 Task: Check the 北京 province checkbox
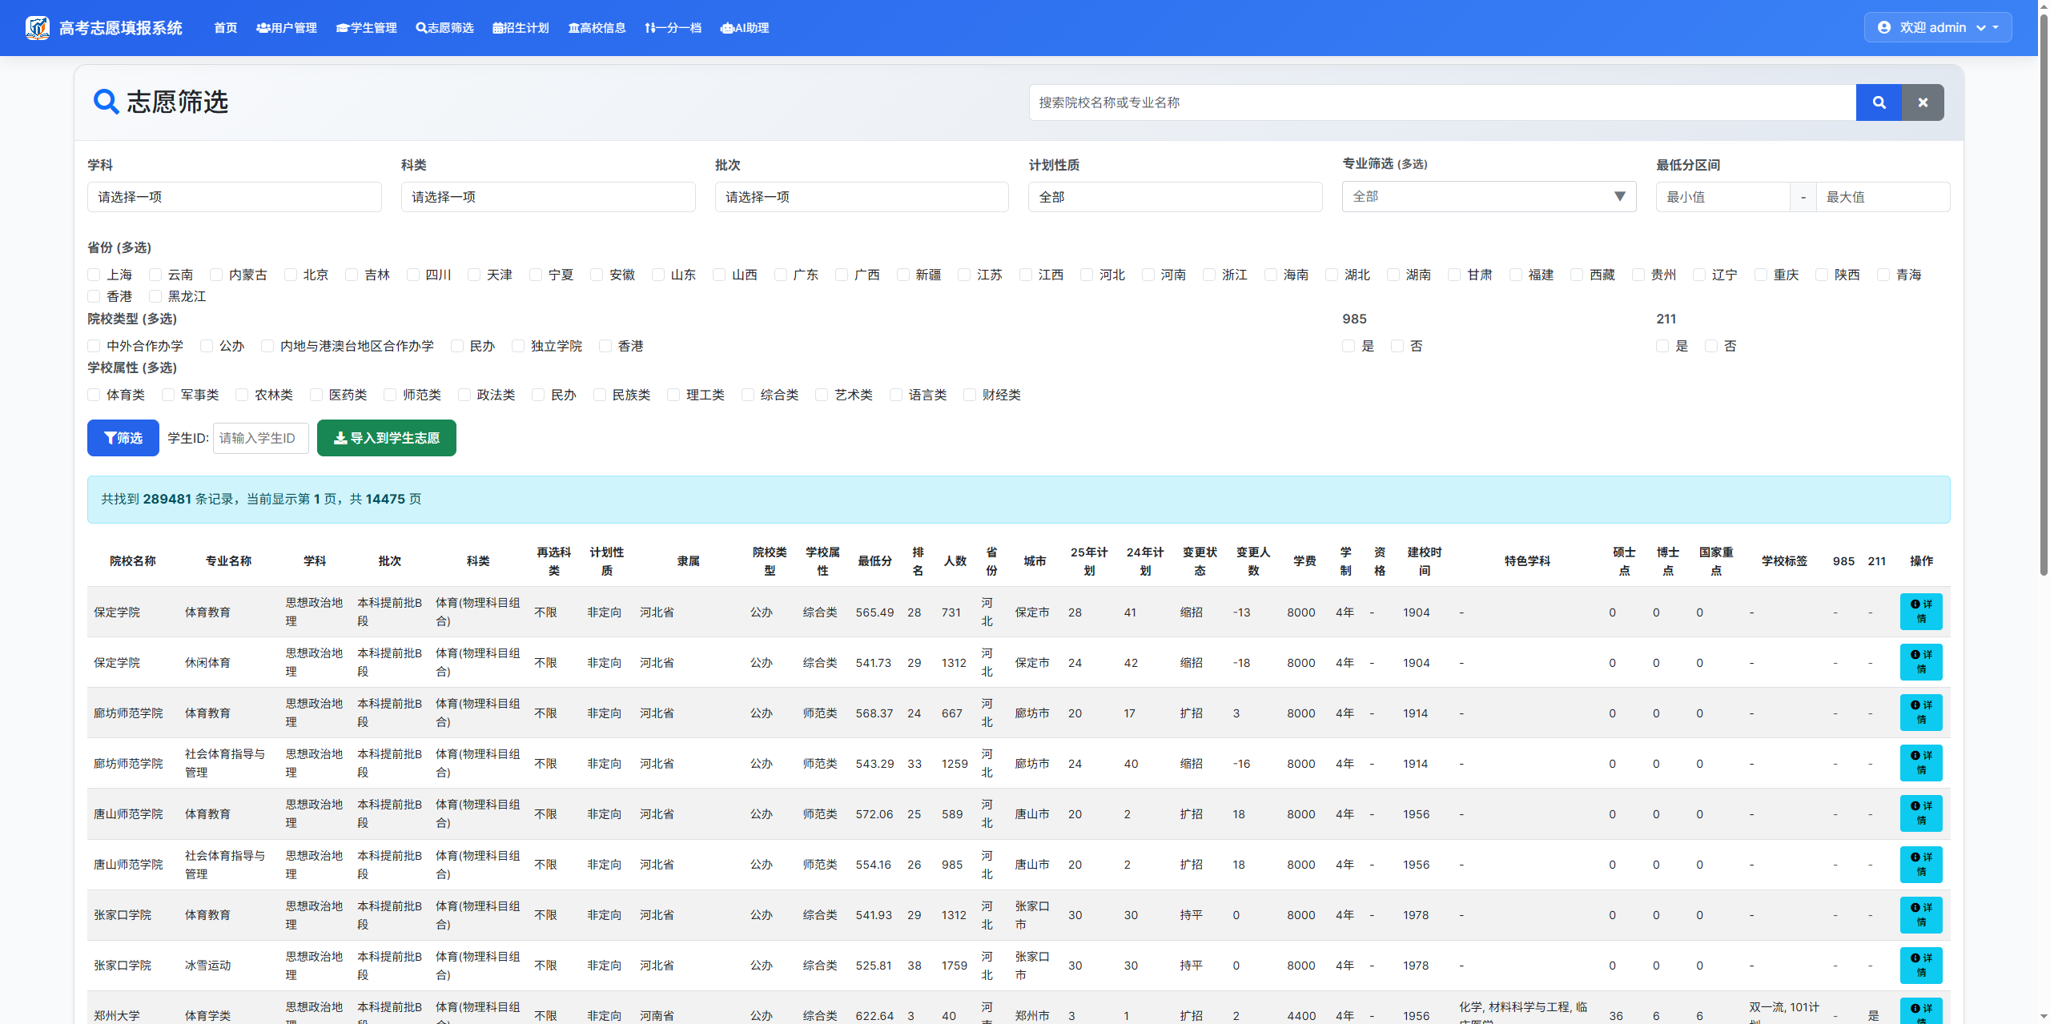pos(291,275)
